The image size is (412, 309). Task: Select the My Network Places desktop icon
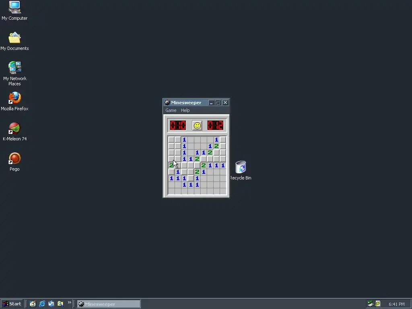pos(14,74)
